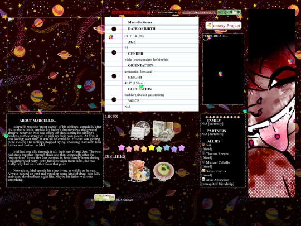Click the avatar icon next to Atlas Amspoker

coord(203,179)
